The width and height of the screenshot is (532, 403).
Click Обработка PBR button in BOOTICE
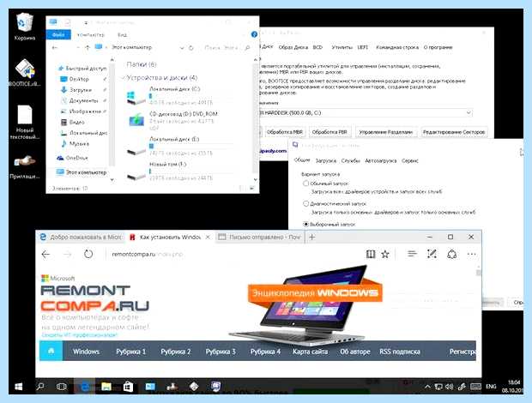click(x=329, y=132)
